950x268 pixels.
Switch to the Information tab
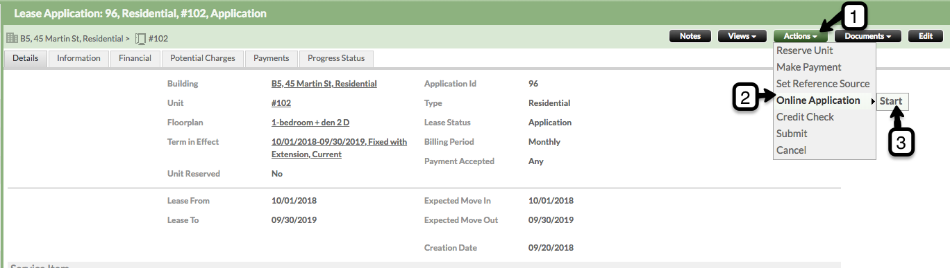pyautogui.click(x=78, y=59)
